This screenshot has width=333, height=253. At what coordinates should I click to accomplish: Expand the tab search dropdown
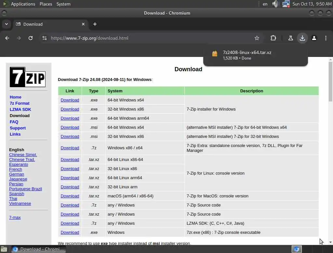(7, 24)
